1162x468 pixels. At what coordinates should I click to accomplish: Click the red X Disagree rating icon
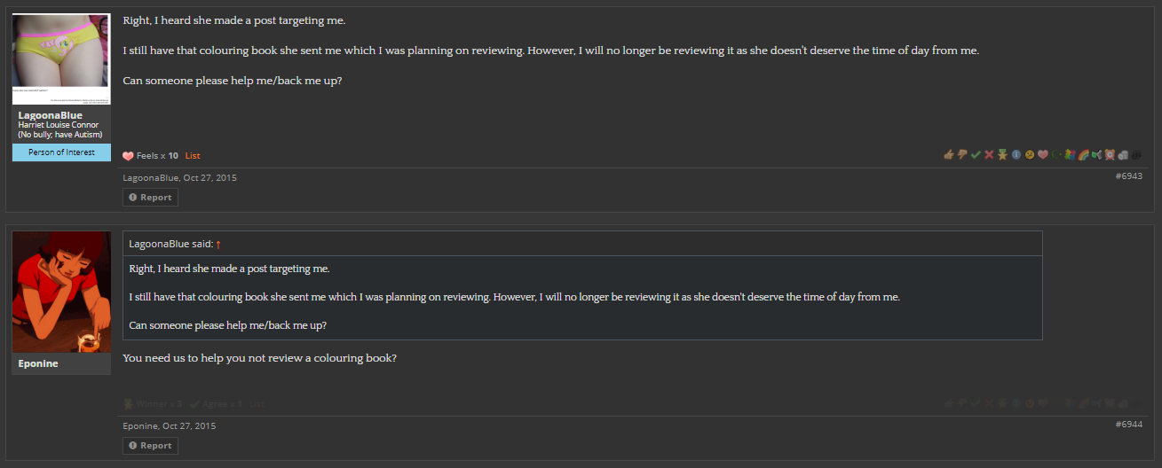[x=989, y=154]
